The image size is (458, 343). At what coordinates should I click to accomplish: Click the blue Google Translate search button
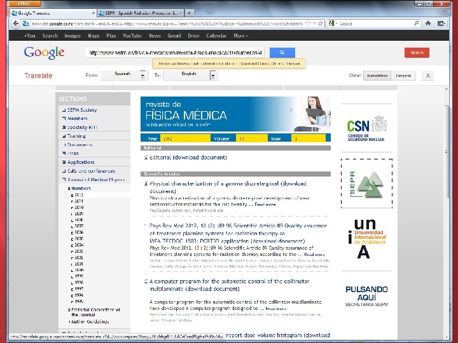(x=282, y=53)
